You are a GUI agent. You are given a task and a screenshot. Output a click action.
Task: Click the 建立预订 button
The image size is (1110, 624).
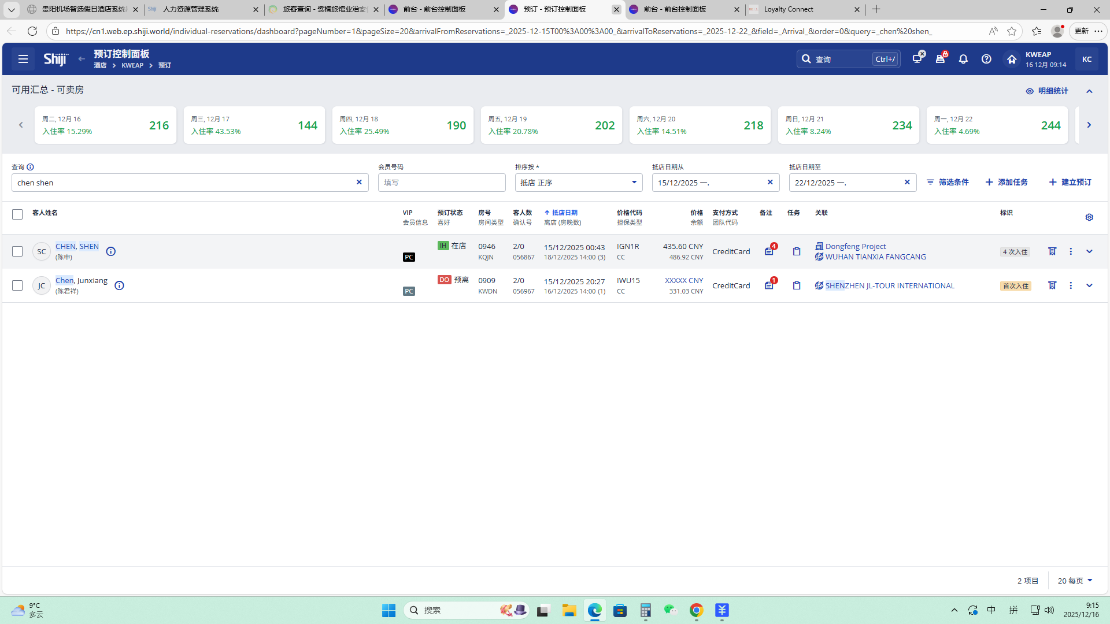coord(1070,182)
